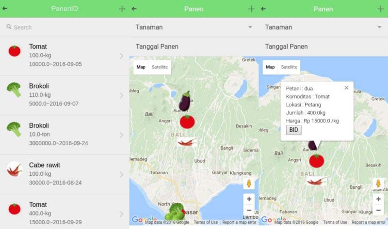Image resolution: width=388 pixels, height=229 pixels.
Task: Click the eggplant marker on the middle map
Action: coord(185,101)
